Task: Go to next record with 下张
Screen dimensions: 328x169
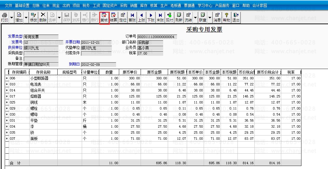Action: pyautogui.click(x=151, y=18)
